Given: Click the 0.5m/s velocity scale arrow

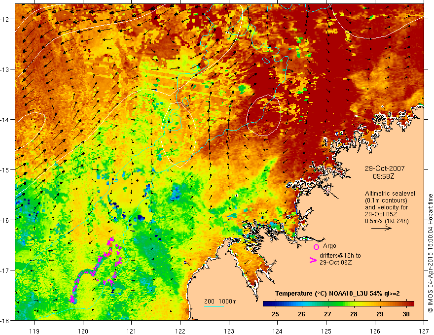Looking at the screenshot, I should pos(381,228).
